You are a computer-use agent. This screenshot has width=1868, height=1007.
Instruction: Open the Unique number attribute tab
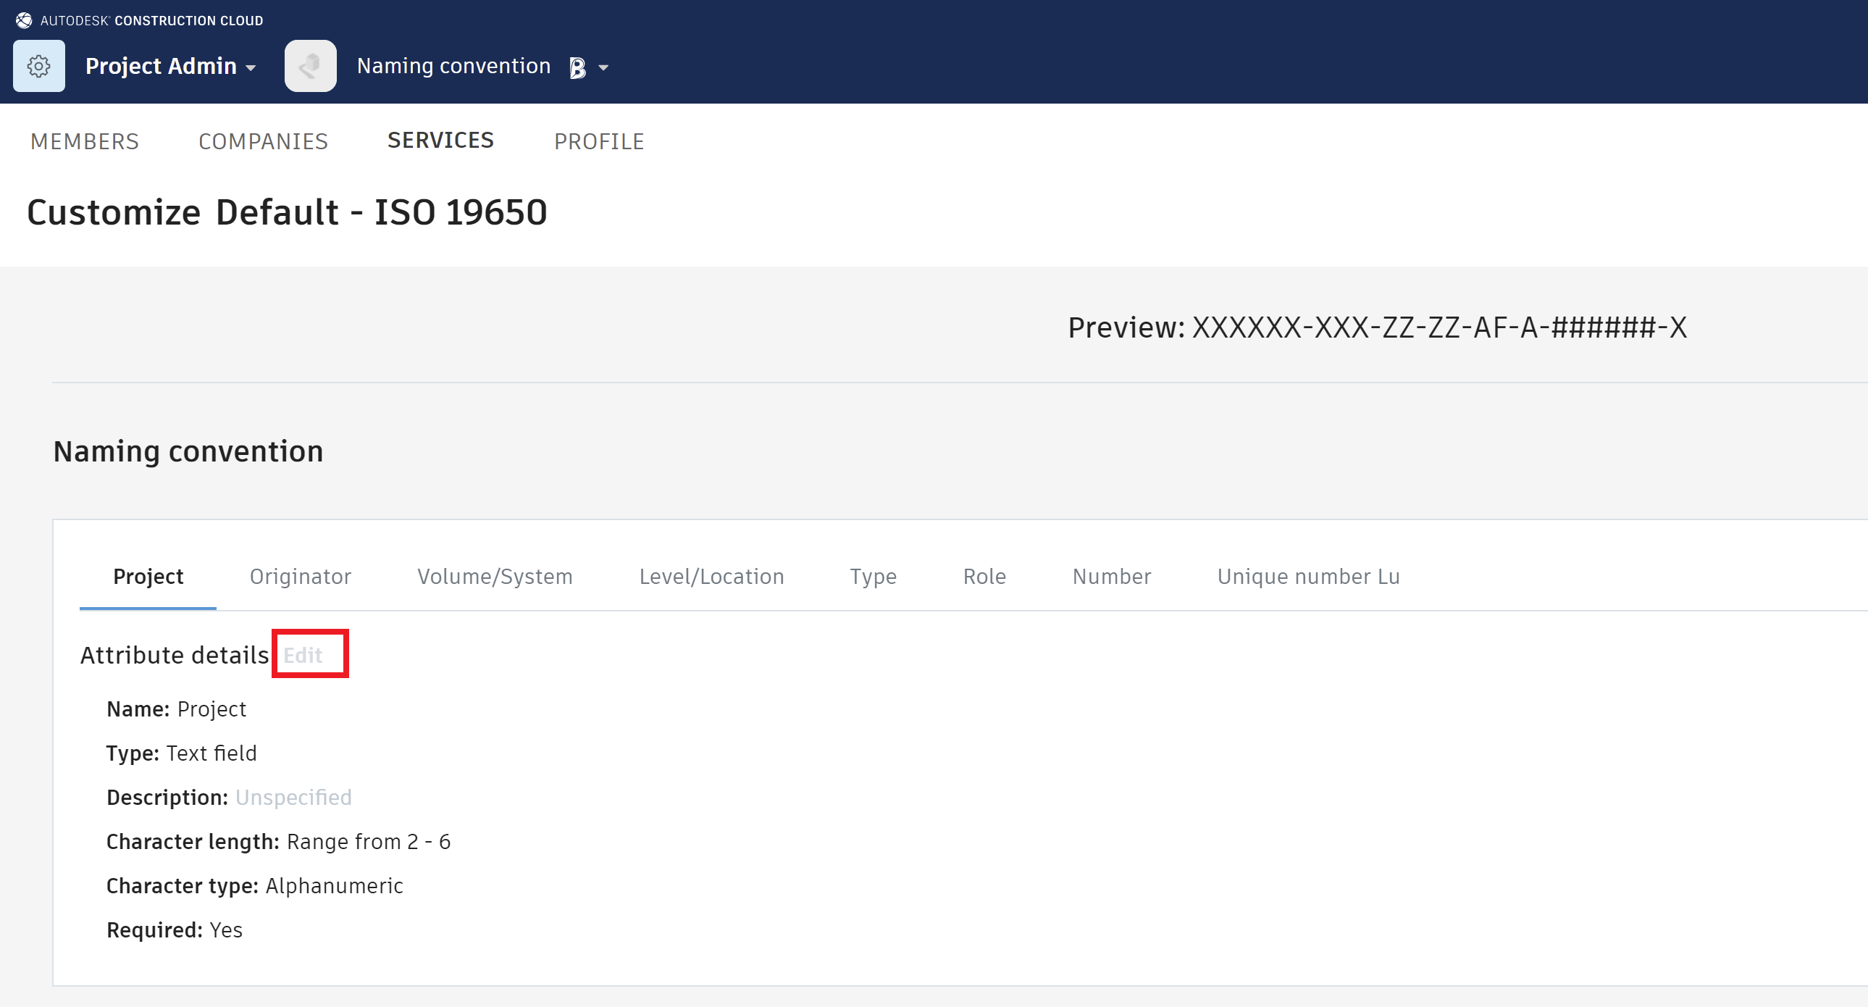click(1307, 576)
